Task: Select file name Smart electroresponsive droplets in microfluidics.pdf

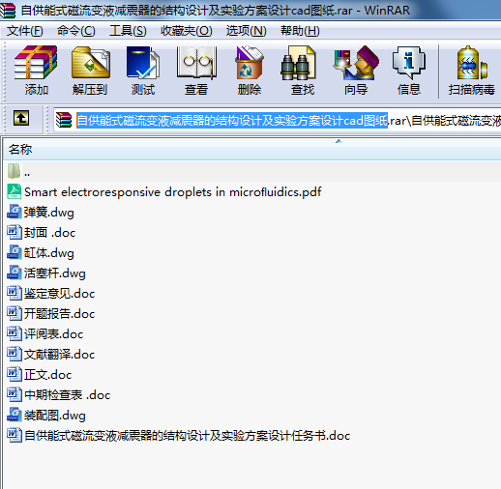Action: pos(173,192)
